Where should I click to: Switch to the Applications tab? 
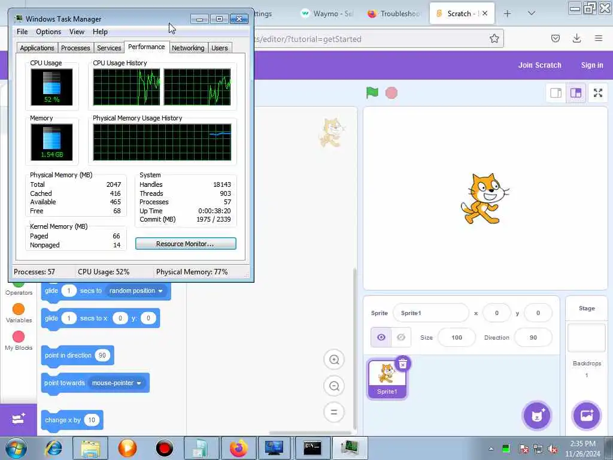(x=37, y=48)
